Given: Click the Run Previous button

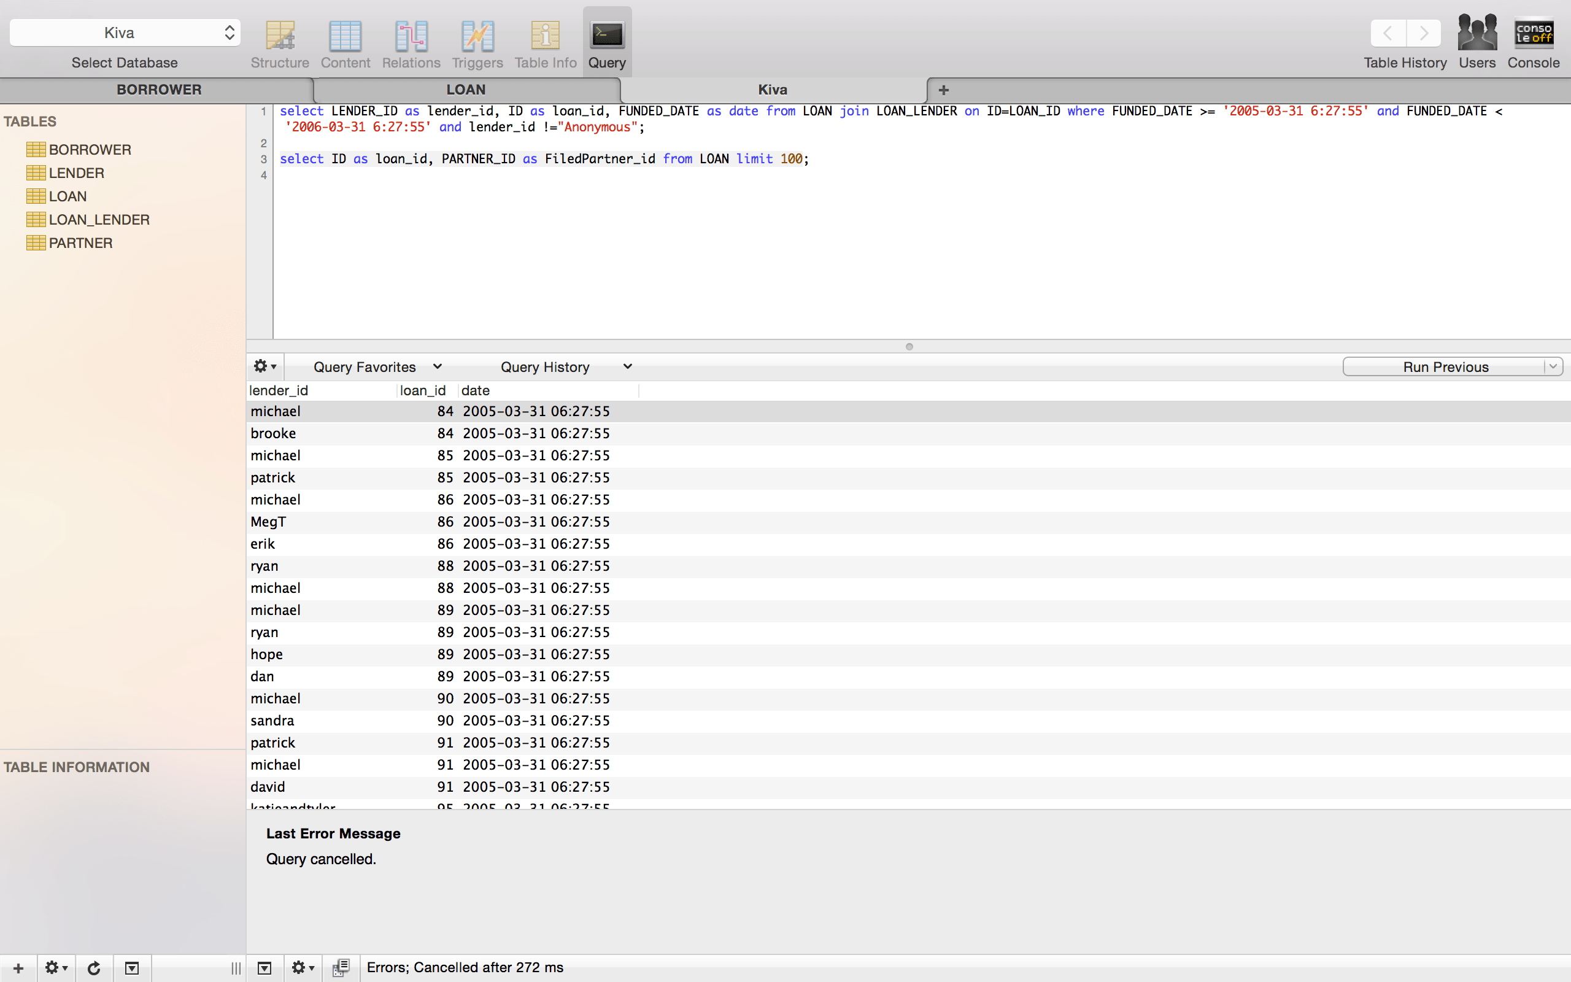Looking at the screenshot, I should pyautogui.click(x=1446, y=366).
